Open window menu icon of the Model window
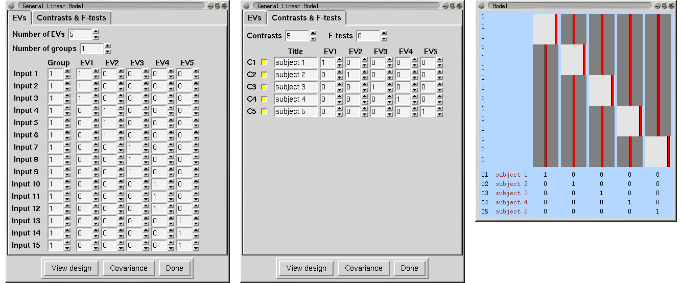Viewport: 682px width, 283px height. tap(481, 6)
